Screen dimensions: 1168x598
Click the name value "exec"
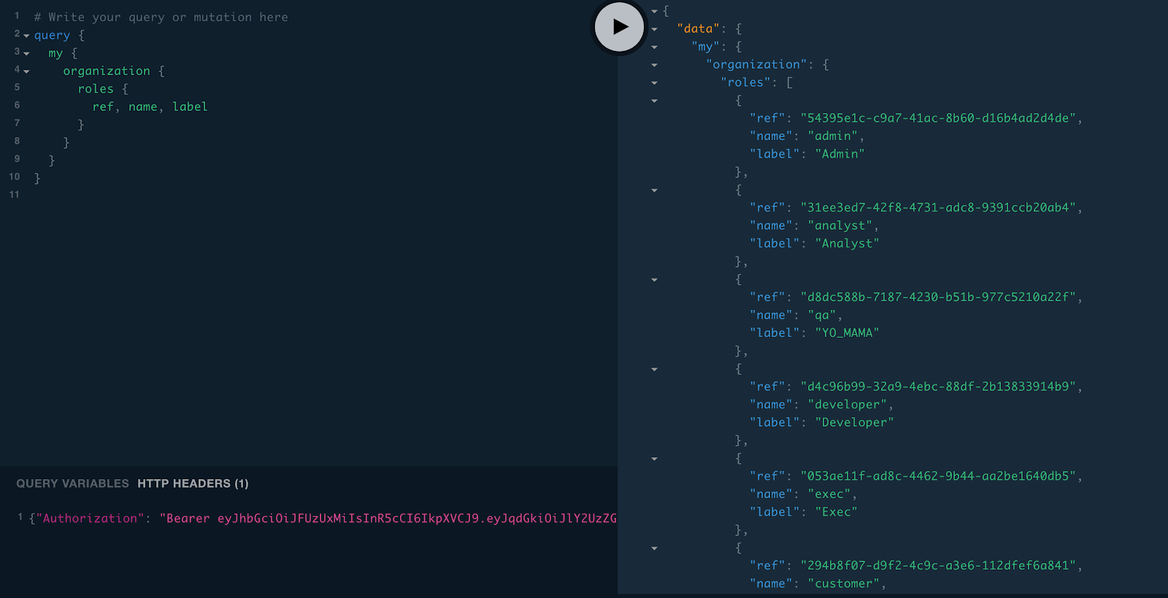tap(829, 494)
